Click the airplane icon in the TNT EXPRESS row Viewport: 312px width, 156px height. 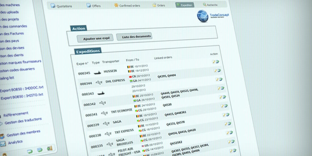(108, 134)
